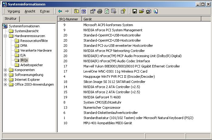Toggle the console tree show/hide button
Image resolution: width=212 pixels, height=140 pixels.
click(83, 11)
